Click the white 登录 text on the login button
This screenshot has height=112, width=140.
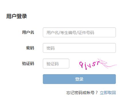(79, 79)
